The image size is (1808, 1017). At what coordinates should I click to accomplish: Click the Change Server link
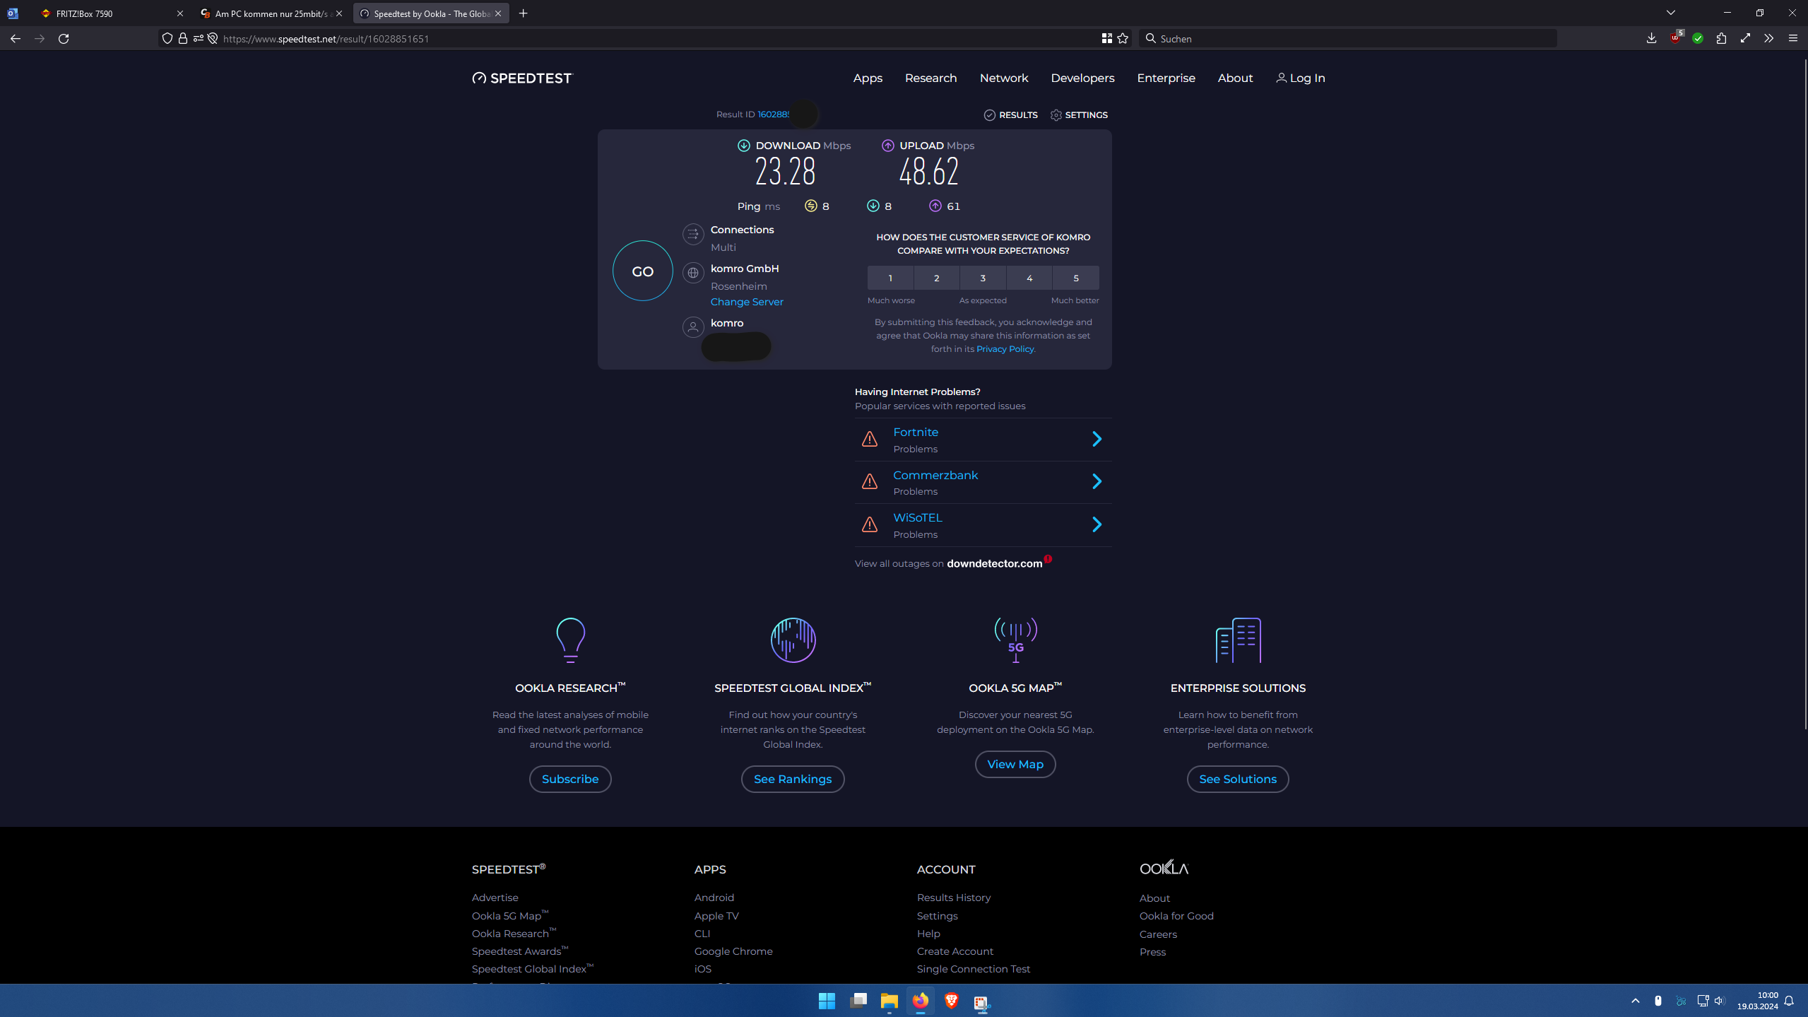pyautogui.click(x=746, y=302)
